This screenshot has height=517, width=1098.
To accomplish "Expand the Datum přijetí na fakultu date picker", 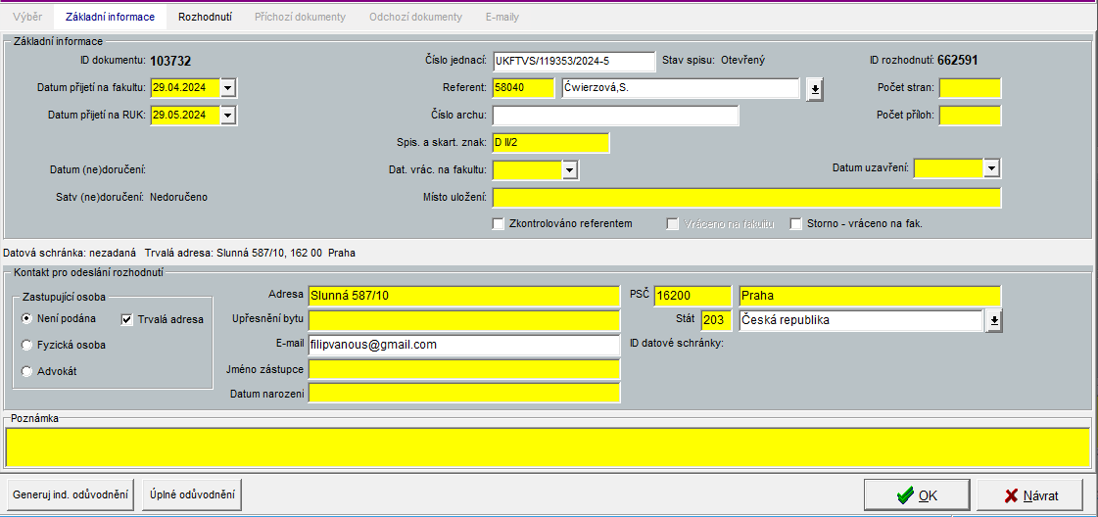I will tap(228, 88).
